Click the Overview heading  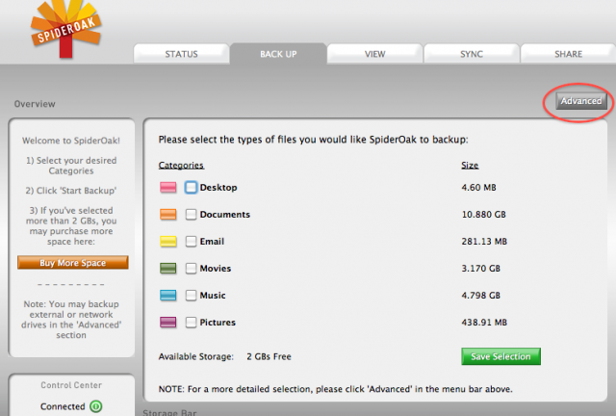coord(35,104)
